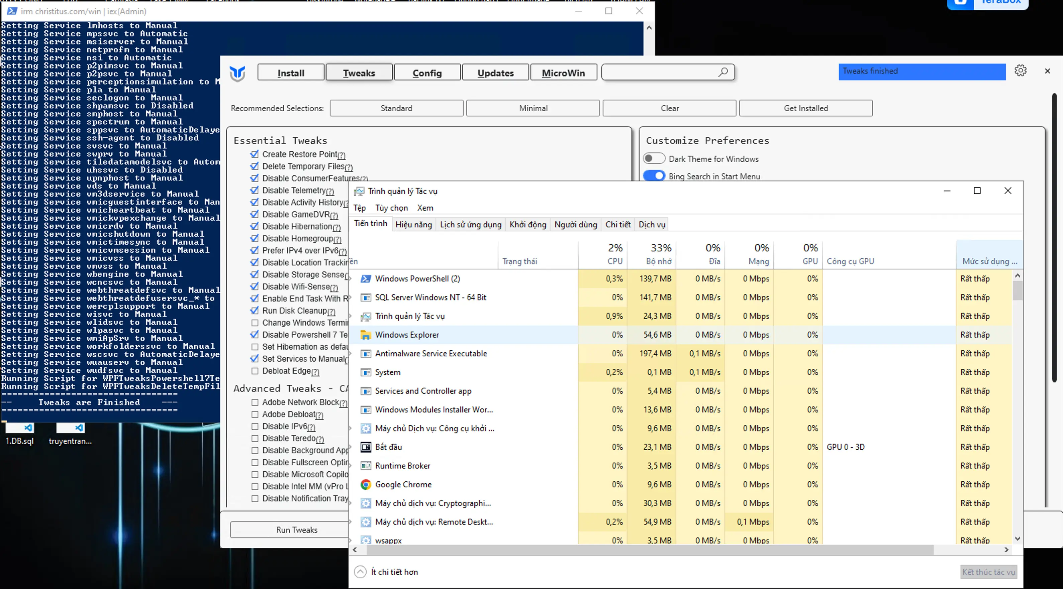The image size is (1063, 589).
Task: Click the Trình quản lý Tác vụ row icon
Action: click(366, 316)
